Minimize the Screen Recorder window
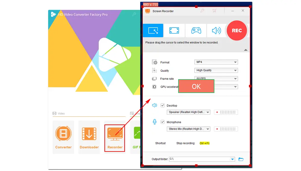Screen dimensions: 301x171 (x=232, y=11)
